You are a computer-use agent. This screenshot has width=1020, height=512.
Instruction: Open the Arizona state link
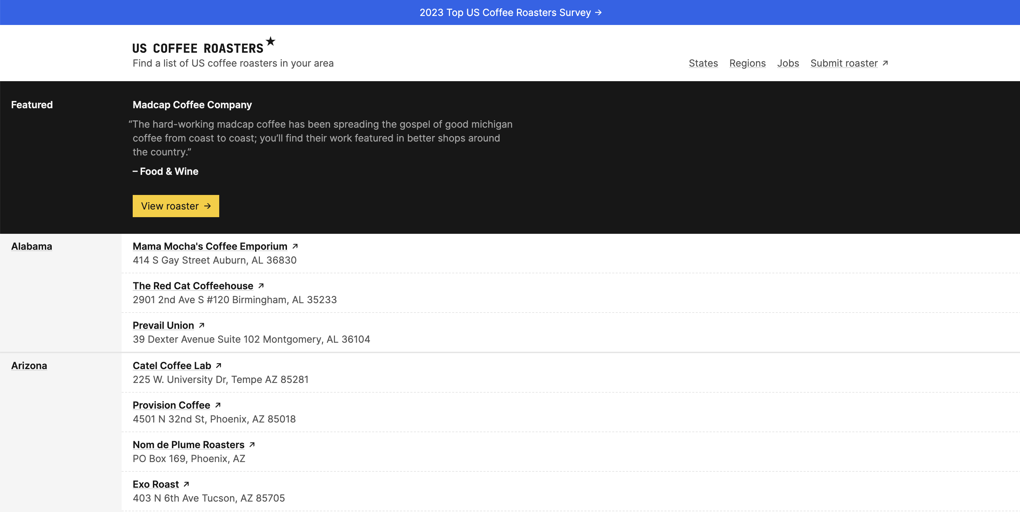29,366
